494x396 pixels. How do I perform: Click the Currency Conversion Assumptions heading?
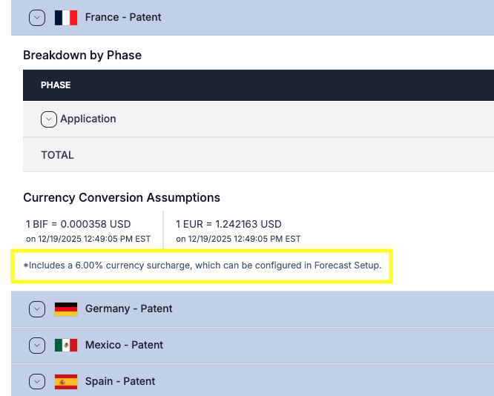(122, 197)
